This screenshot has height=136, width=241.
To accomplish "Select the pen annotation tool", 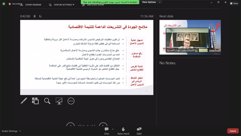I will click(x=24, y=101).
